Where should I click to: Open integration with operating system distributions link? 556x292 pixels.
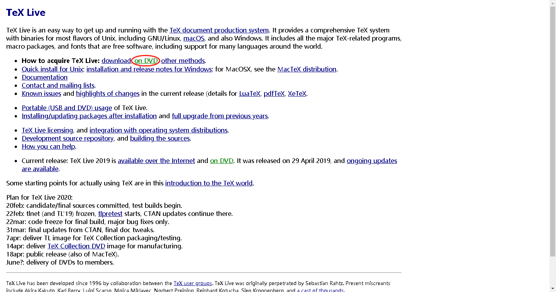158,130
